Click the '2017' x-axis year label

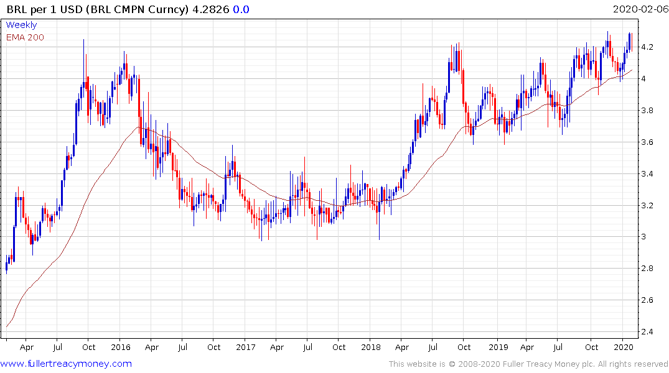[246, 347]
